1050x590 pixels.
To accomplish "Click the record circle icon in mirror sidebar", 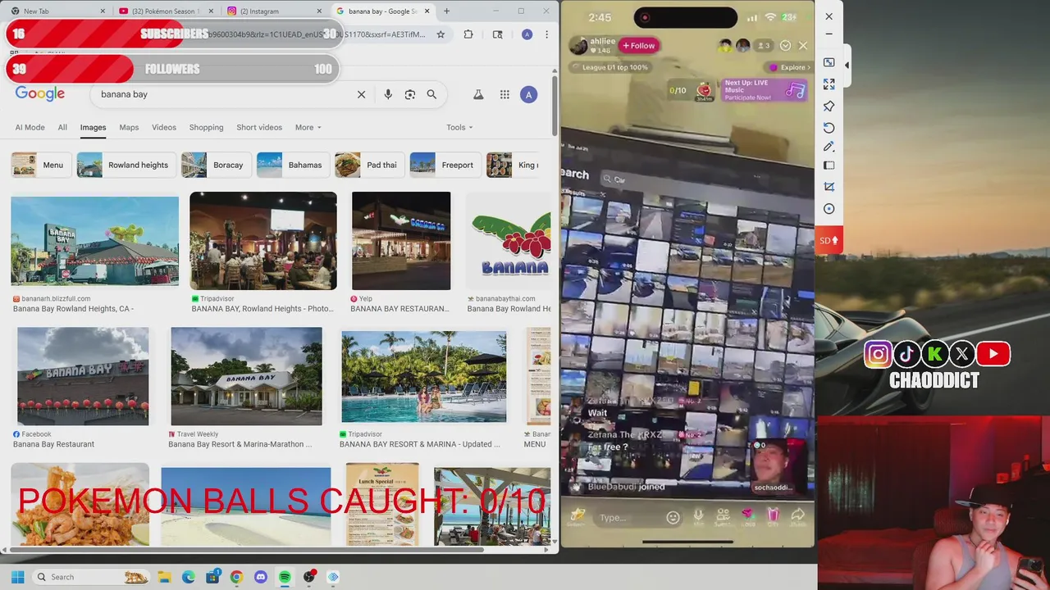I will pos(829,209).
